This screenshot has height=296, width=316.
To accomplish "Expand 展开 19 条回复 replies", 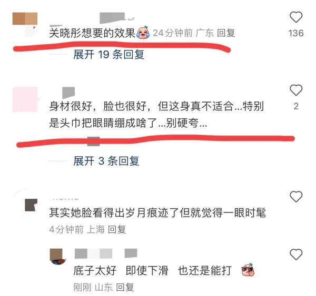I will pos(109,55).
